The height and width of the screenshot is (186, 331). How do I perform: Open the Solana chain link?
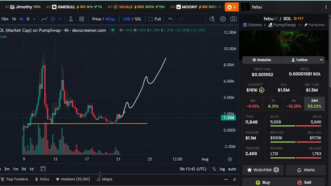coord(252,25)
